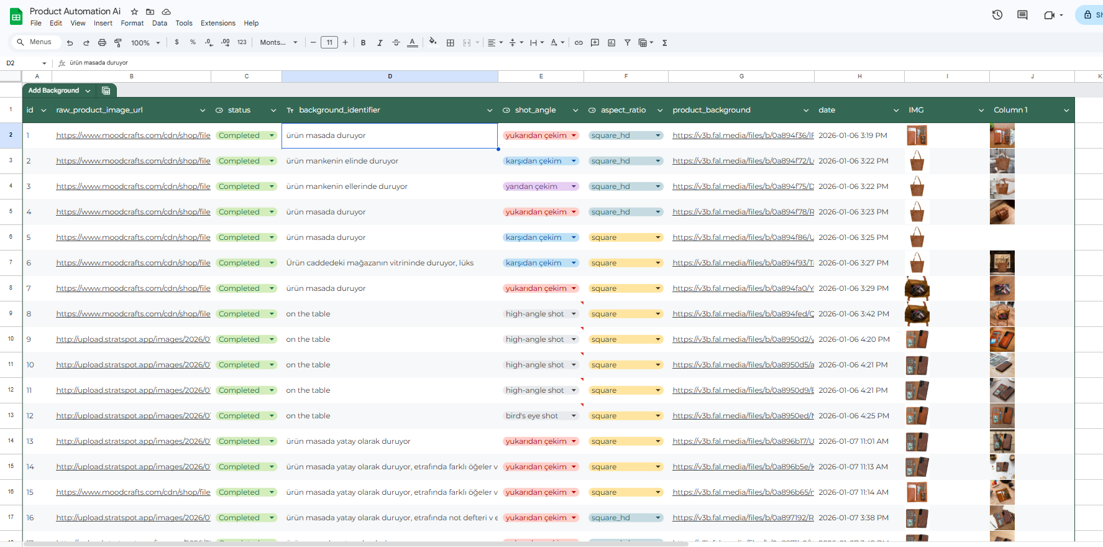Expand the Add Background table menu

[x=88, y=91]
